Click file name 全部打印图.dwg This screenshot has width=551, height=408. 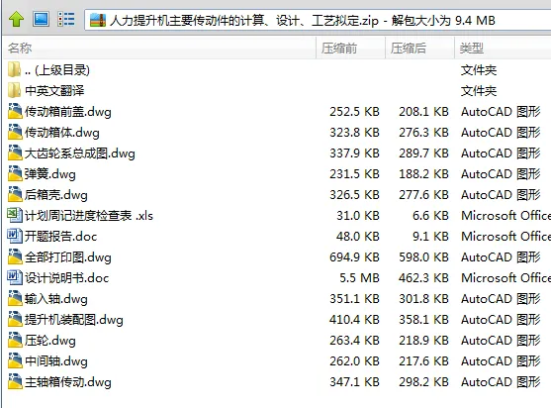[x=68, y=257]
